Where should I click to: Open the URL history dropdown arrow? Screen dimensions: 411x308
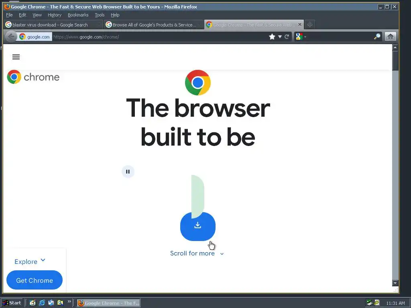280,36
